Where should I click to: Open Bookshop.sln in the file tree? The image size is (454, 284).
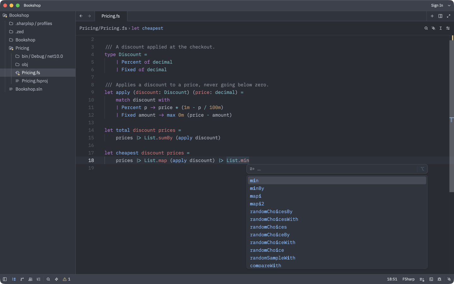(38, 89)
